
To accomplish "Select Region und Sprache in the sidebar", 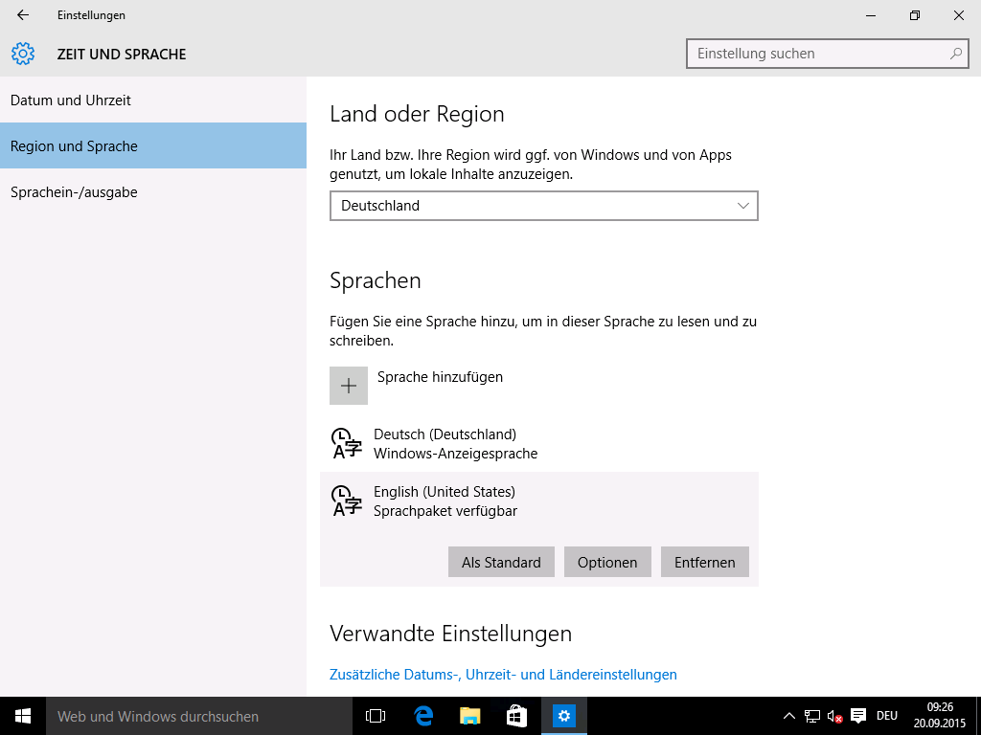I will click(153, 145).
